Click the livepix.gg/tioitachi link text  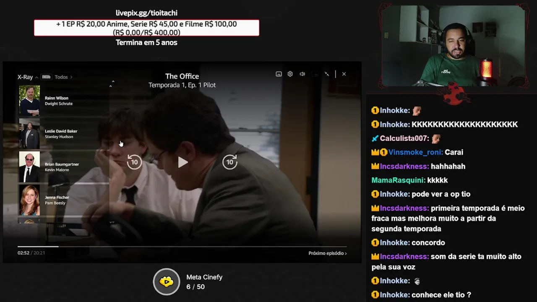click(x=146, y=13)
